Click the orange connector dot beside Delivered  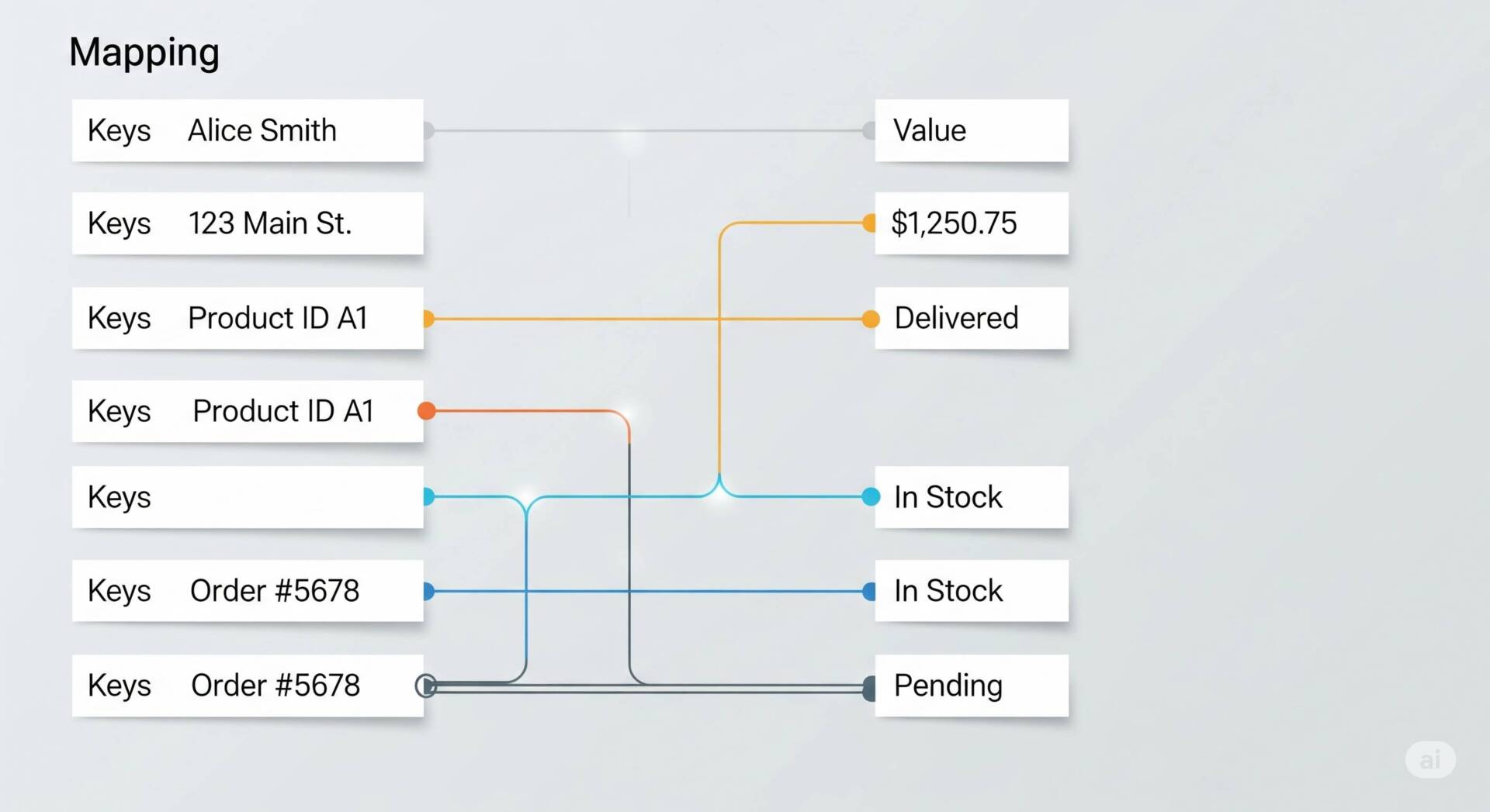pos(871,319)
